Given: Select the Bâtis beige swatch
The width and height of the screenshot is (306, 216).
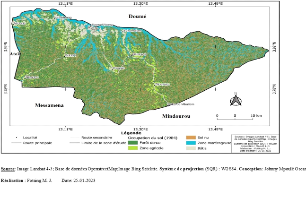Looking at the screenshot, I should point(191,148).
